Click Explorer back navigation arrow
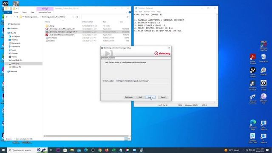The image size is (272, 153). click(7, 17)
